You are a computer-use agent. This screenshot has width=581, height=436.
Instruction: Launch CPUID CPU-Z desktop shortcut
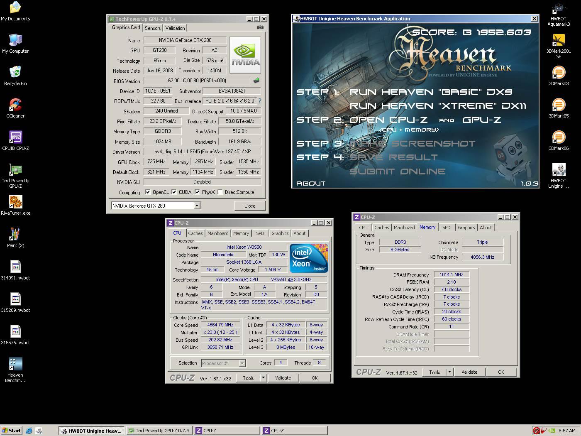(15, 141)
